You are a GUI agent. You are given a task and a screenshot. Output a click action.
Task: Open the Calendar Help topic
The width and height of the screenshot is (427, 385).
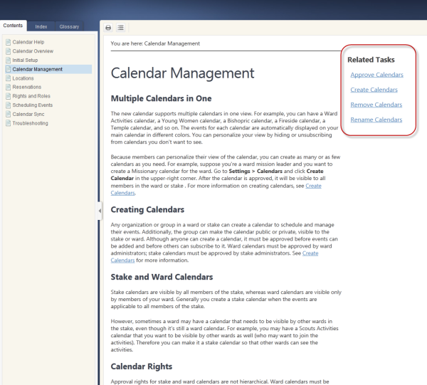(28, 42)
